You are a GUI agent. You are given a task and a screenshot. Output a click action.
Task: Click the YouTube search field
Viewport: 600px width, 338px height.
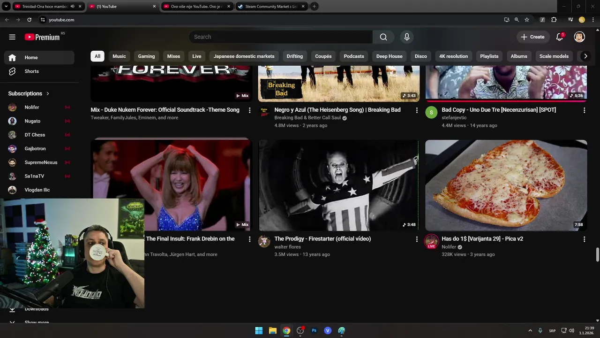(x=280, y=37)
